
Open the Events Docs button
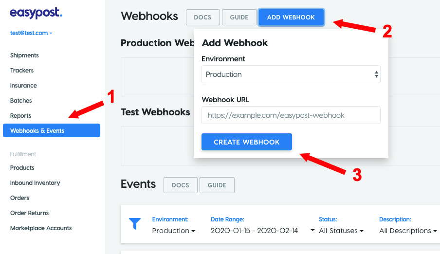[x=181, y=185]
